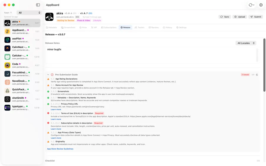
Task: Open the Reviews tab
Action: pyautogui.click(x=154, y=27)
